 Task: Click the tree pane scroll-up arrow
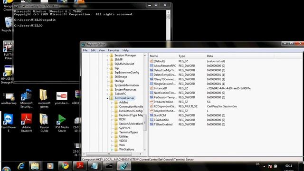[x=145, y=56]
